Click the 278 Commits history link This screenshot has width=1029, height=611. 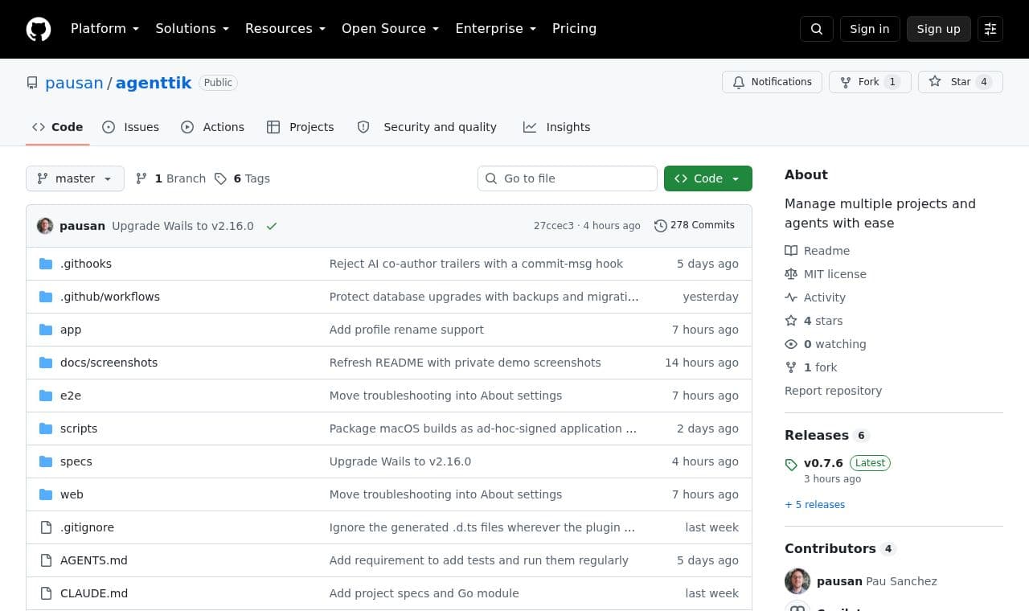click(x=695, y=225)
